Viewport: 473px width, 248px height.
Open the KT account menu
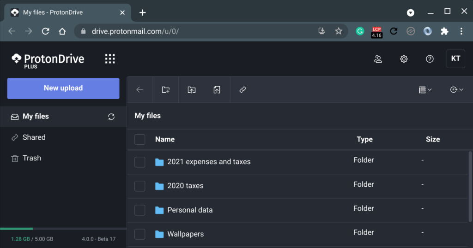coord(455,59)
